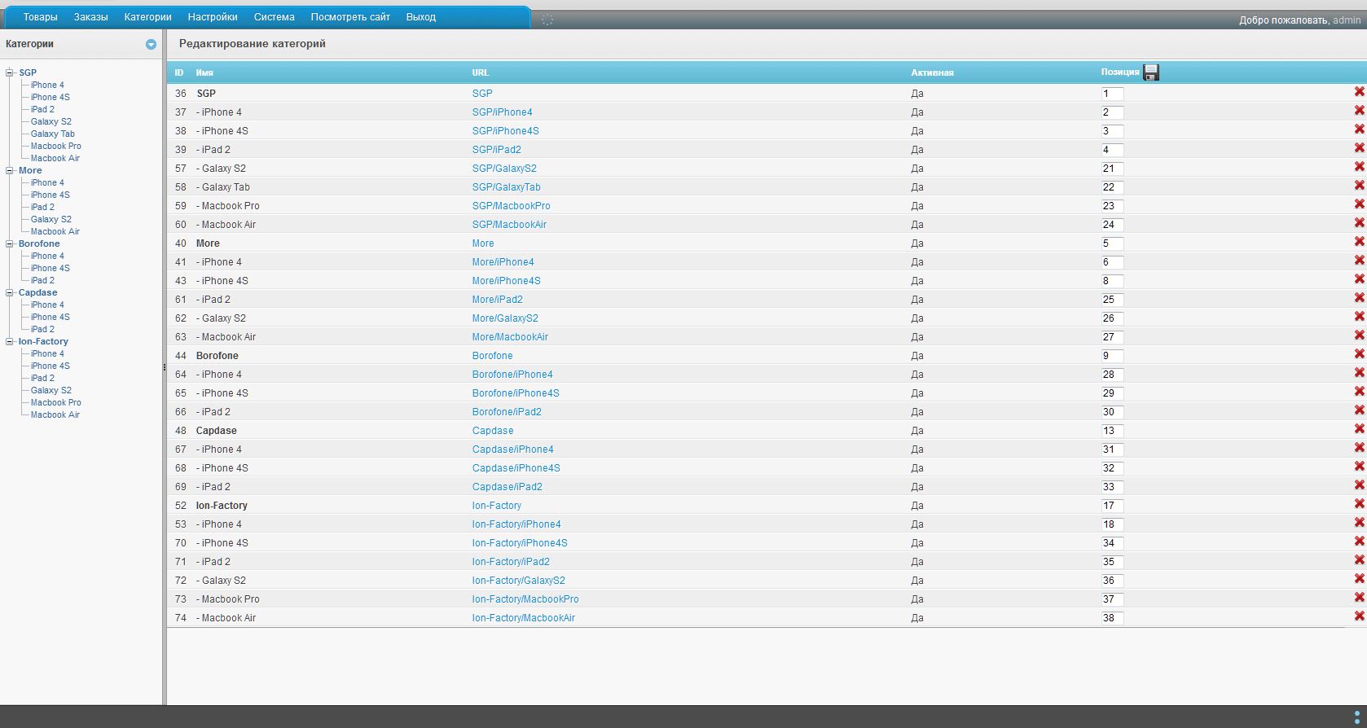This screenshot has width=1367, height=728.
Task: Collapse the Borofone tree node
Action: tap(10, 243)
